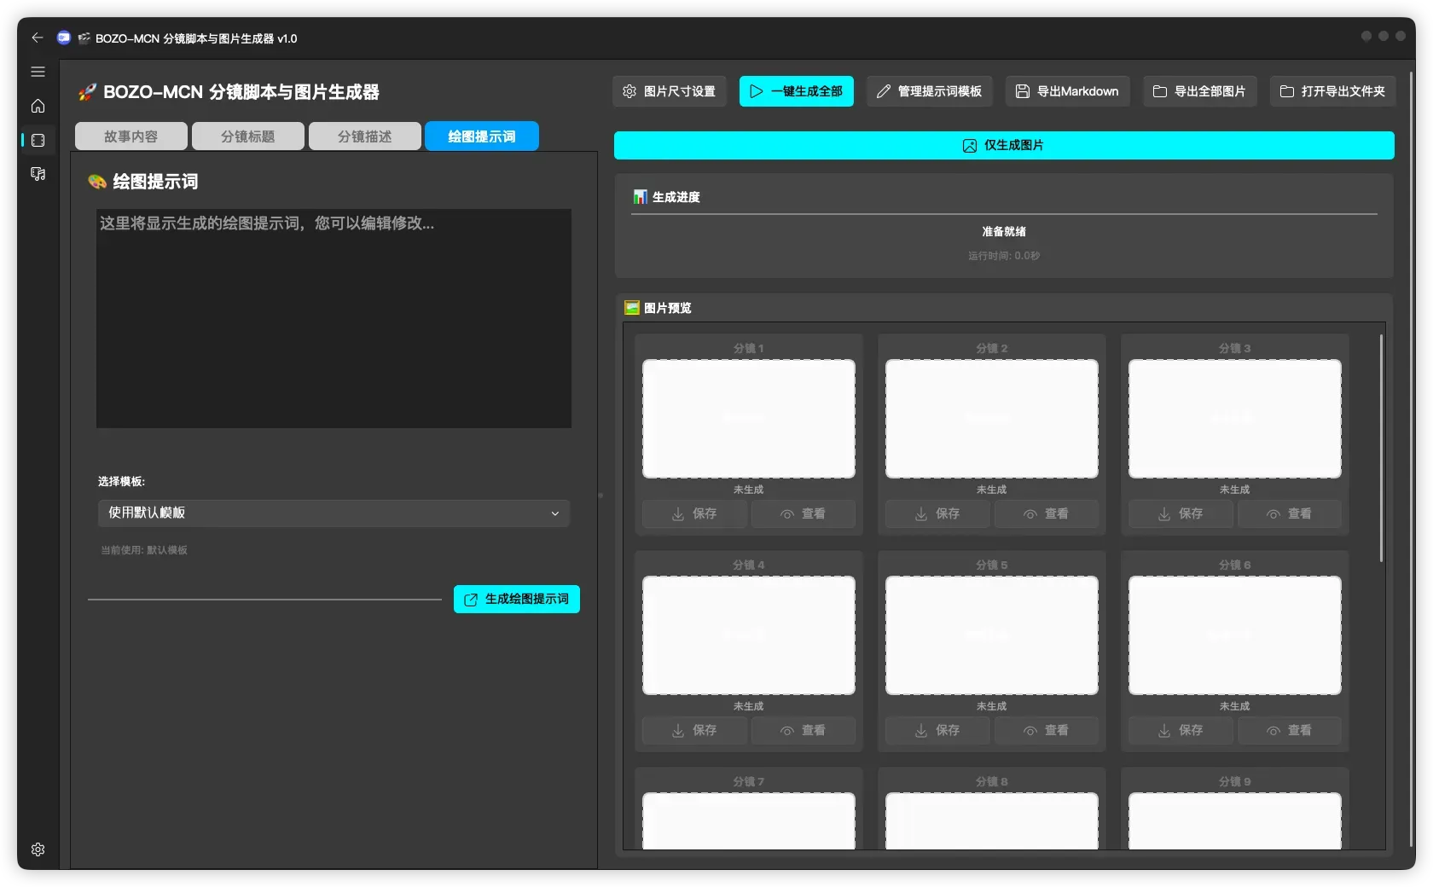1433x887 pixels.
Task: Click the 分镜 2 image preview thumbnail
Action: (992, 419)
